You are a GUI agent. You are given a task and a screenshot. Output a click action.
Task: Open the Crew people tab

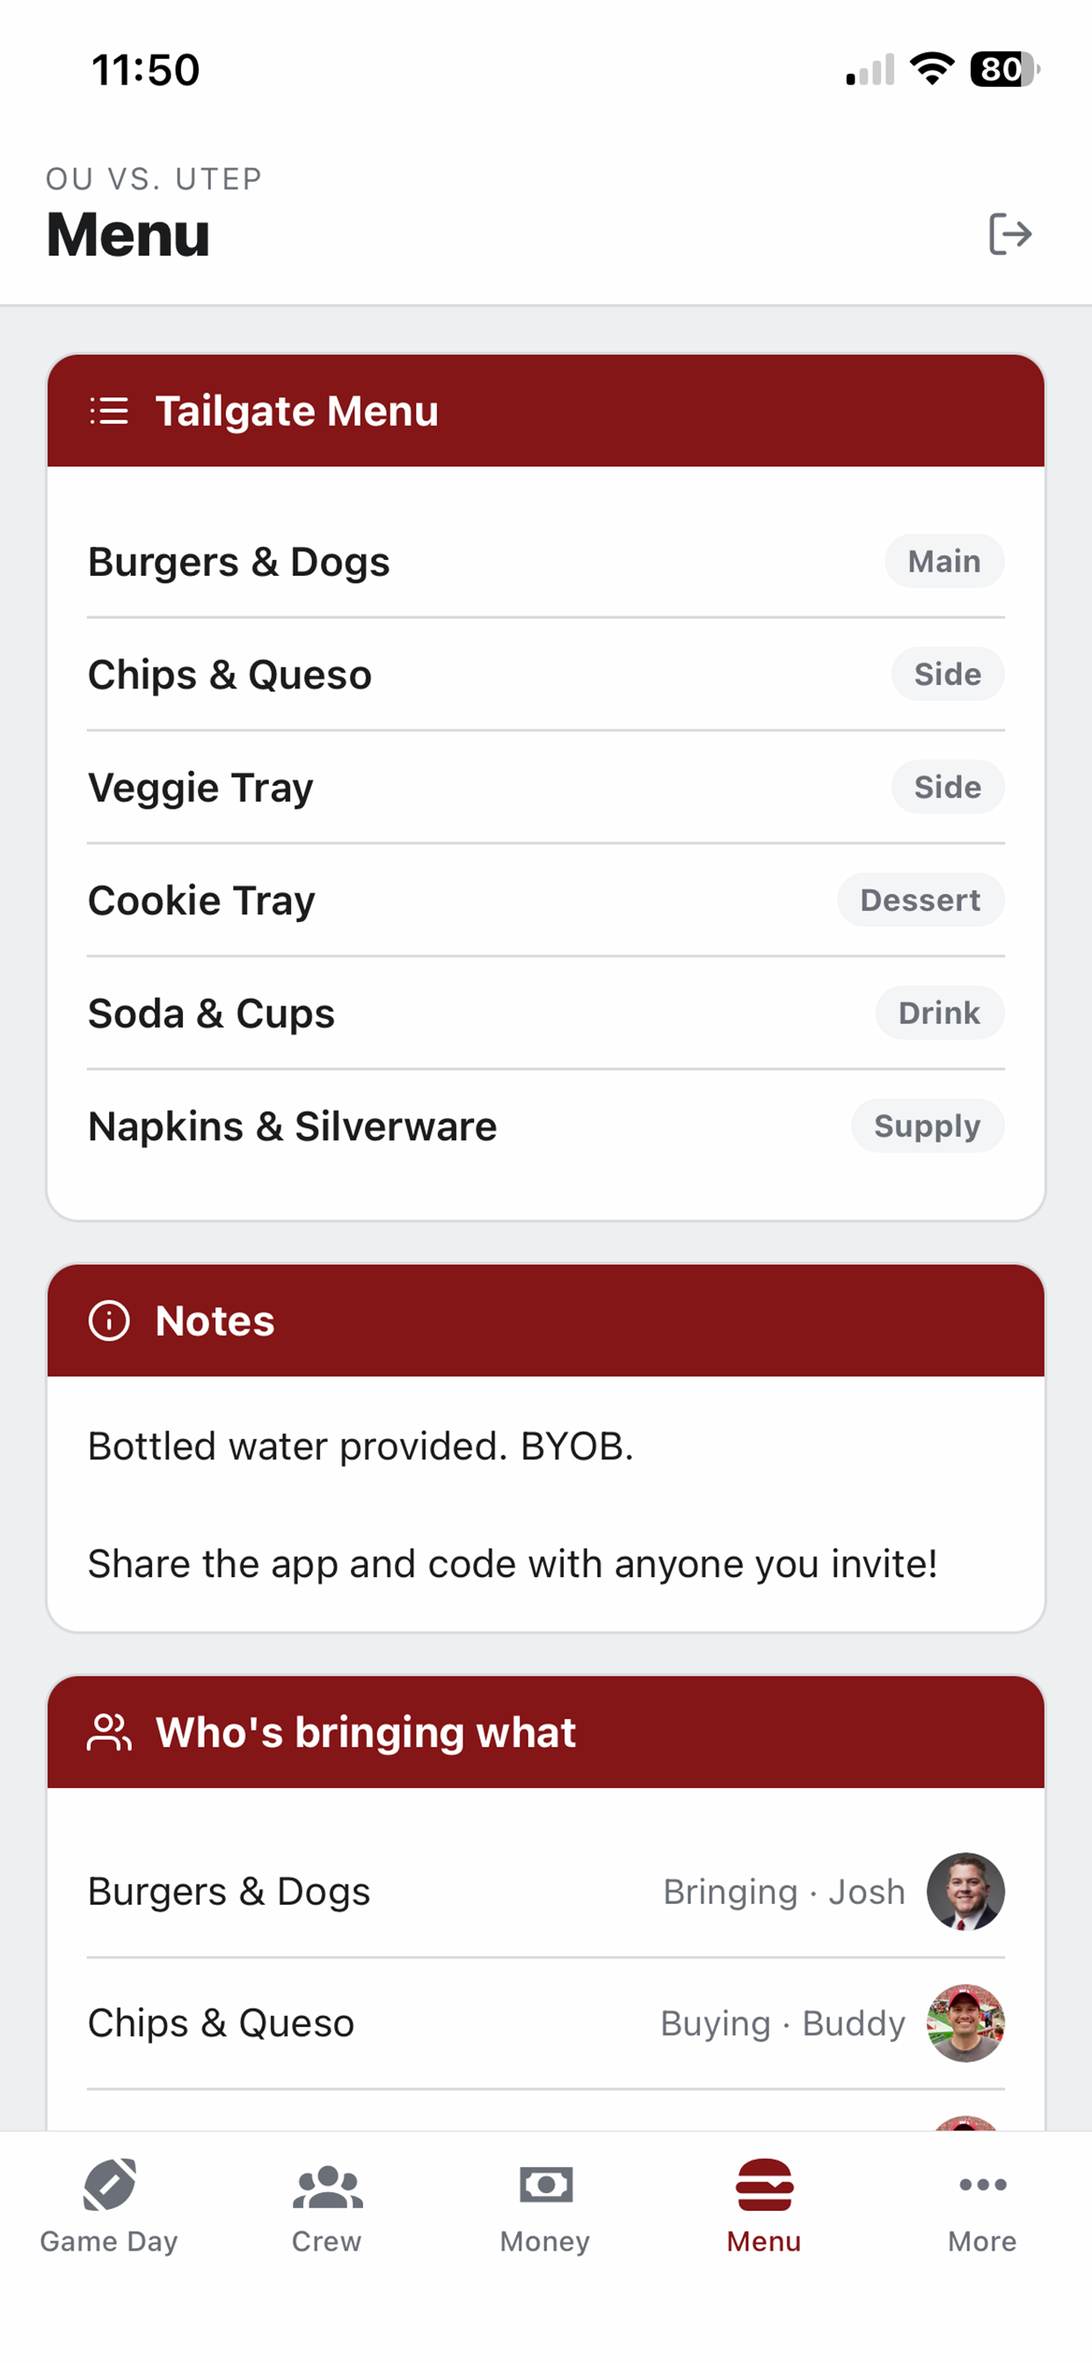pyautogui.click(x=328, y=2207)
